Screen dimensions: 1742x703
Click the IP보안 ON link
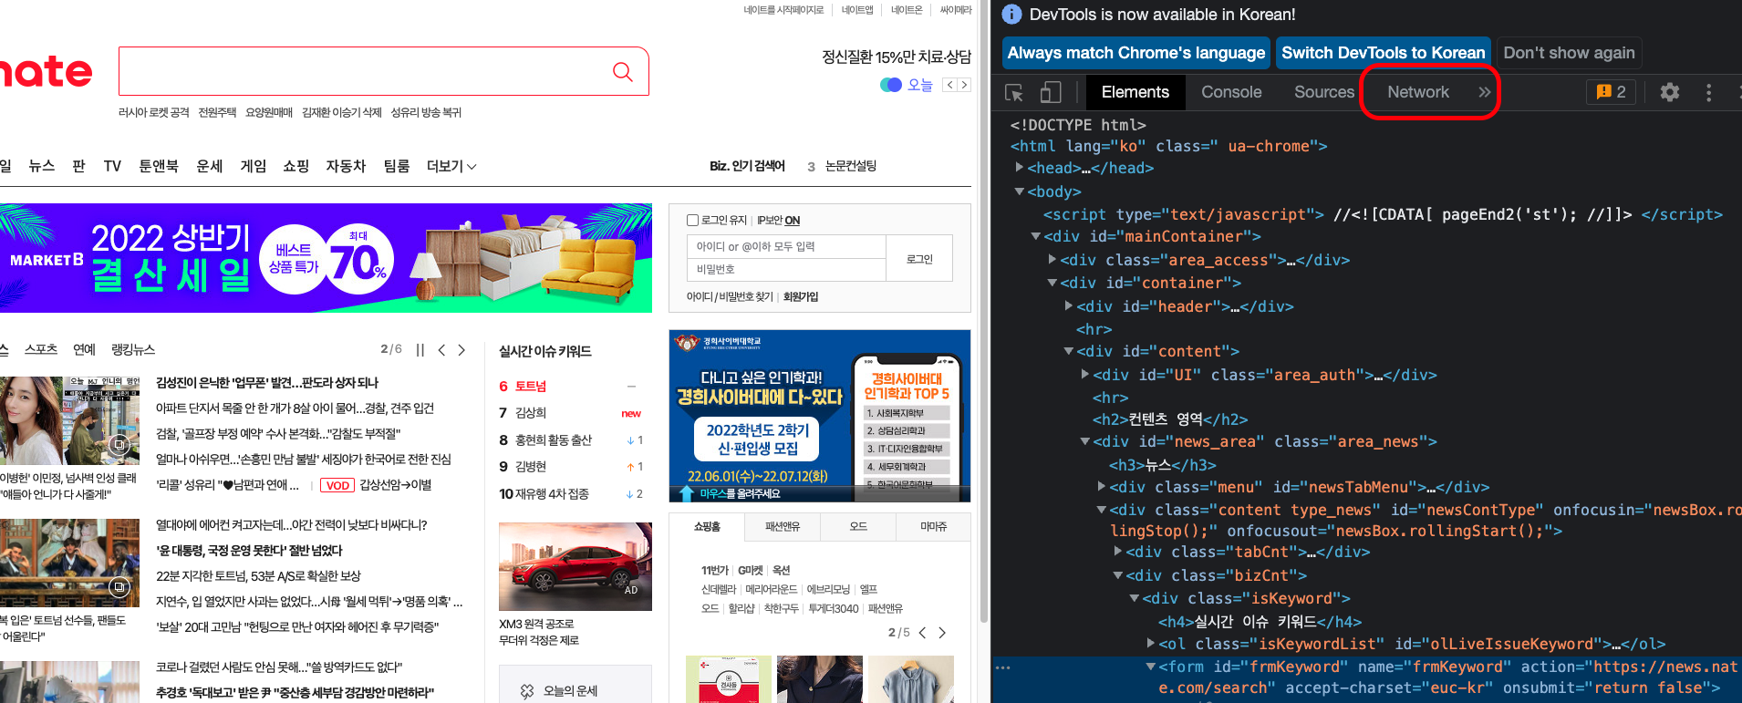pyautogui.click(x=778, y=221)
